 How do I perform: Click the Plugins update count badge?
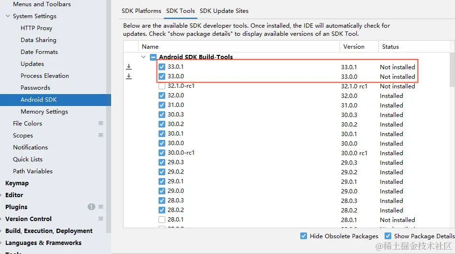pyautogui.click(x=91, y=207)
